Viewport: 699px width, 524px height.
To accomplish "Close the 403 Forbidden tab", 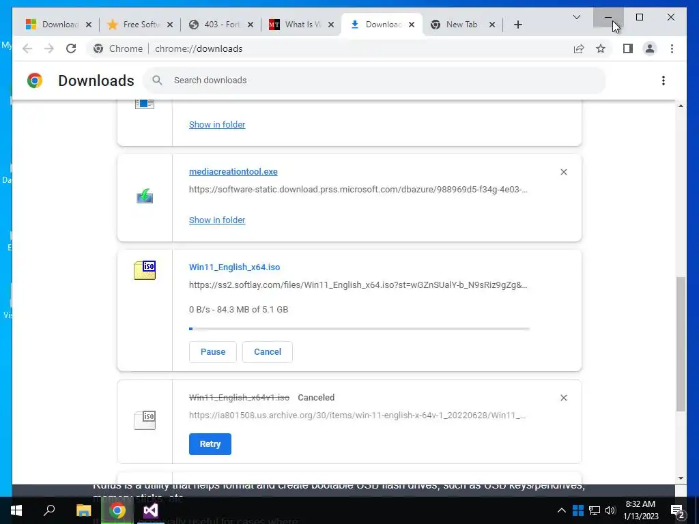I will pyautogui.click(x=250, y=25).
